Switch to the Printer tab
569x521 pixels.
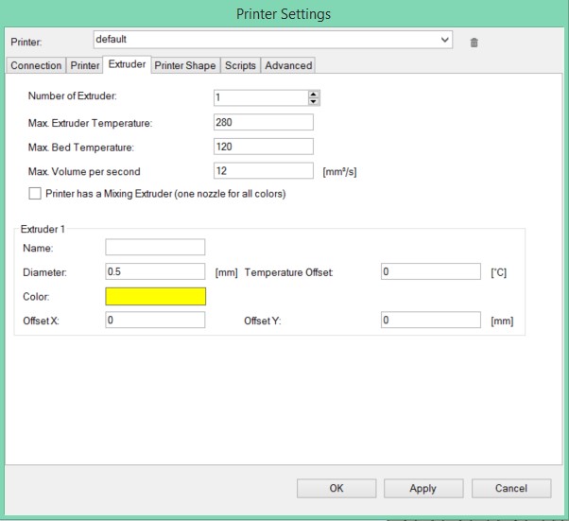pyautogui.click(x=84, y=65)
